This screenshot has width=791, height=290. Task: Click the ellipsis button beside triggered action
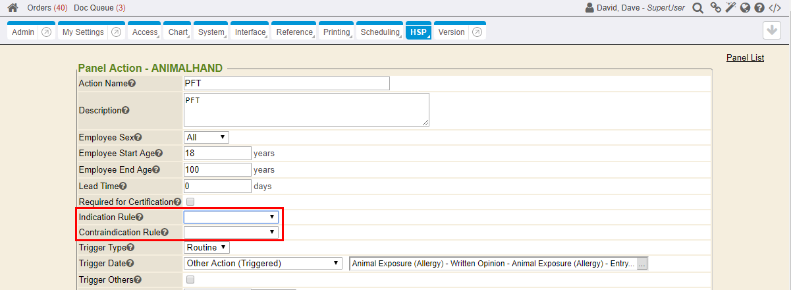click(642, 264)
